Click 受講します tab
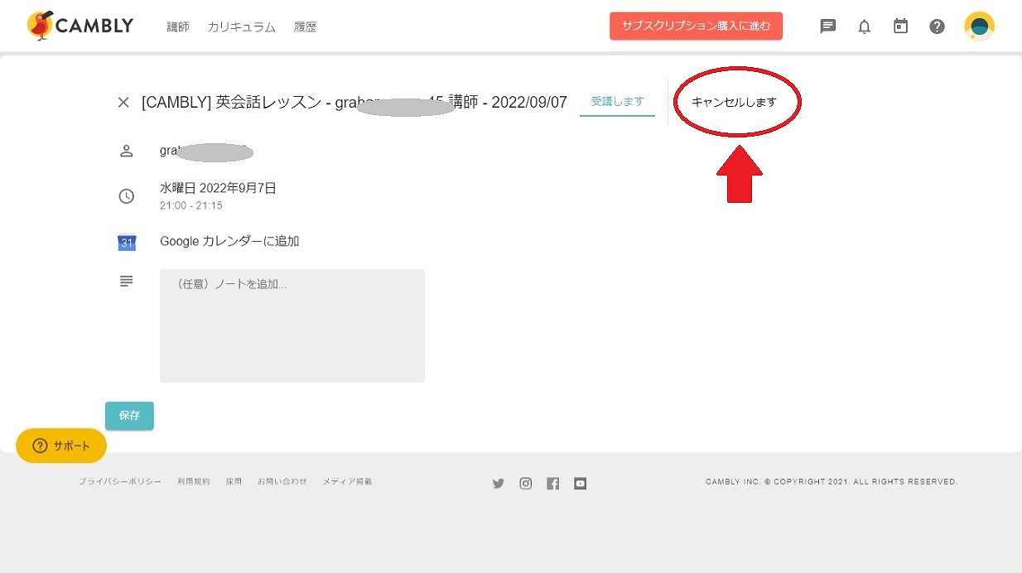 [617, 102]
